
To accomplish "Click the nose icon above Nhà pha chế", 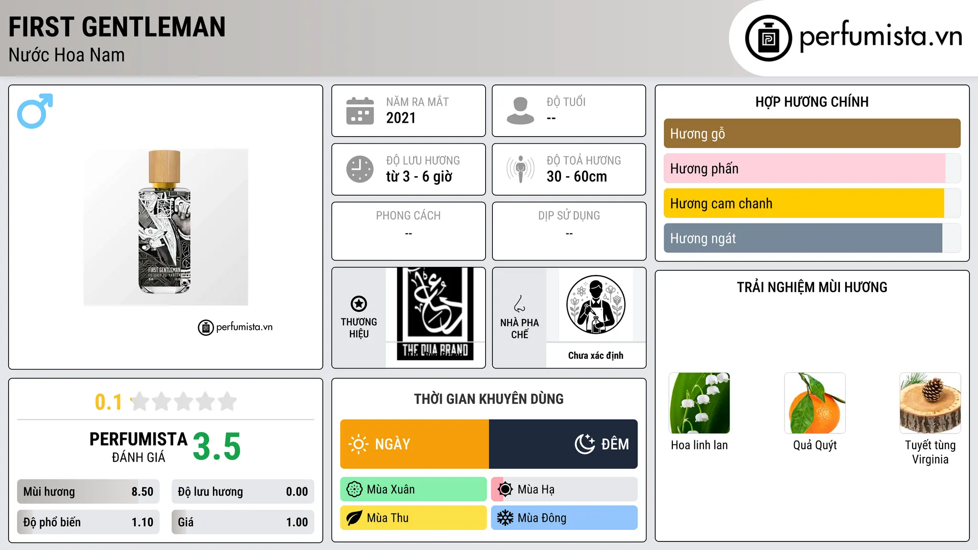I will (x=520, y=304).
